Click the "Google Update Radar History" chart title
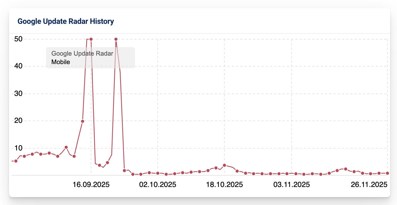This screenshot has height=205, width=397. tap(66, 21)
